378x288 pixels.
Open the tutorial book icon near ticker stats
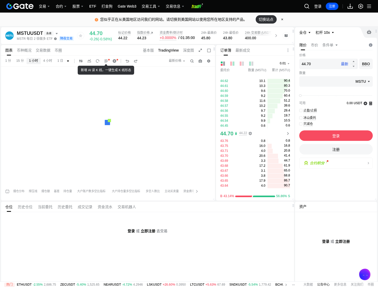pyautogui.click(x=286, y=36)
